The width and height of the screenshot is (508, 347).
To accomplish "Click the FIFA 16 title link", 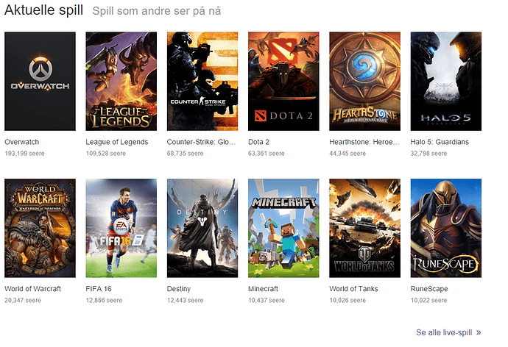I will [x=99, y=289].
